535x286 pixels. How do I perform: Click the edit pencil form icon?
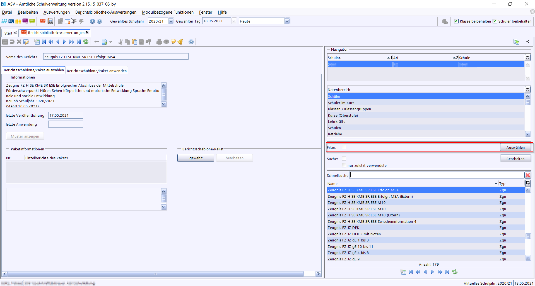click(x=26, y=42)
